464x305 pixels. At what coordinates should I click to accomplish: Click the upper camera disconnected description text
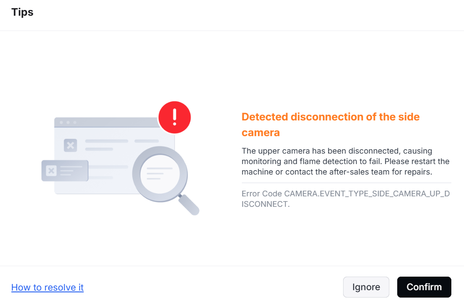click(346, 161)
